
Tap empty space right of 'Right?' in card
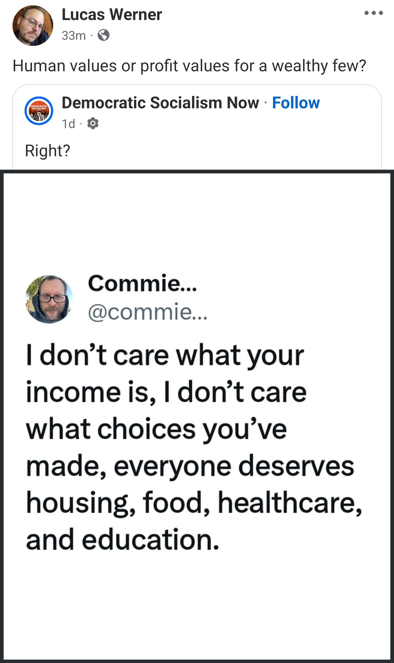tap(219, 151)
